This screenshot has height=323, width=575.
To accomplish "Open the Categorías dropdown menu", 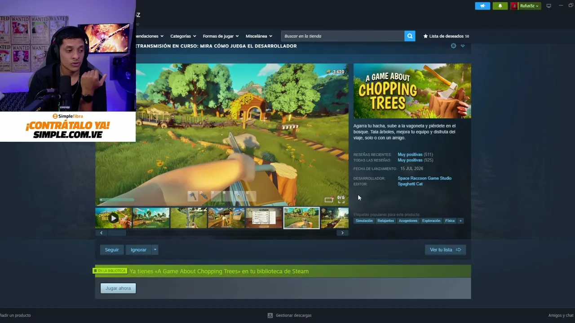I will point(183,36).
